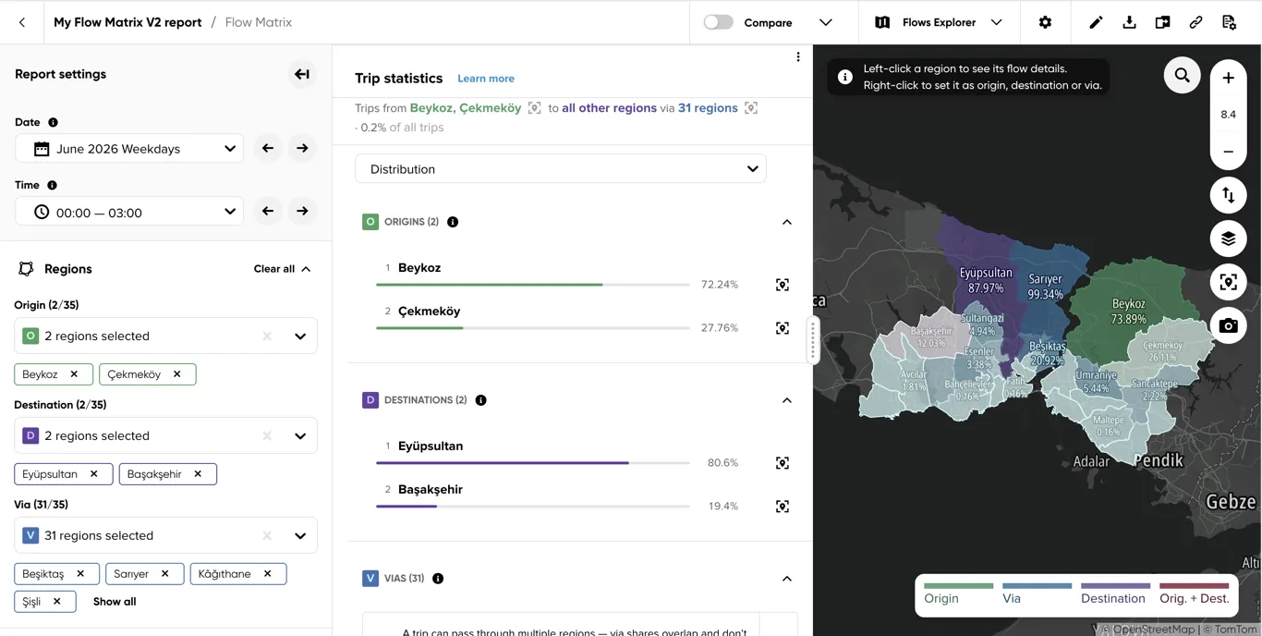1262x636 pixels.
Task: Open the Destination regions dropdown
Action: (166, 435)
